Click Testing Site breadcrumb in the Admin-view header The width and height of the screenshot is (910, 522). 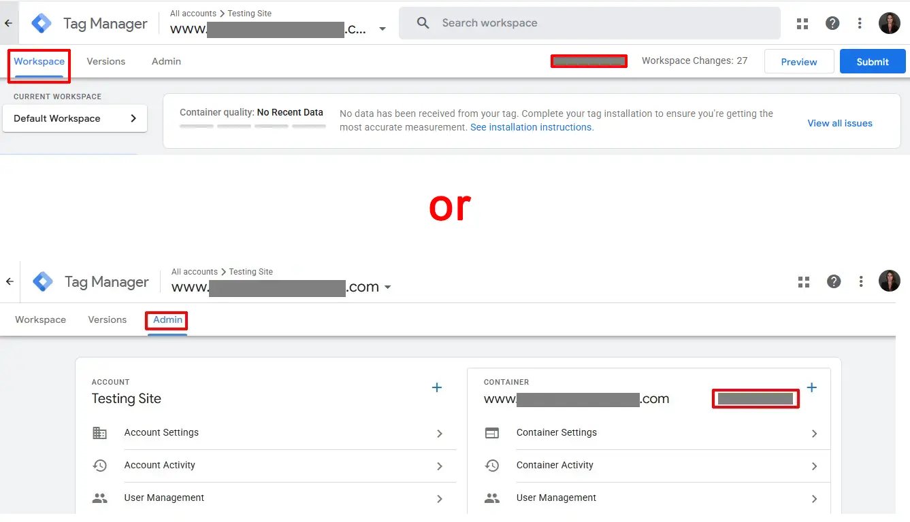point(251,272)
